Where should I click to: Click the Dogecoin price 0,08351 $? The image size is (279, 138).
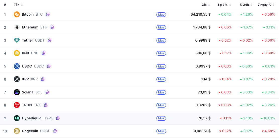pyautogui.click(x=202, y=131)
